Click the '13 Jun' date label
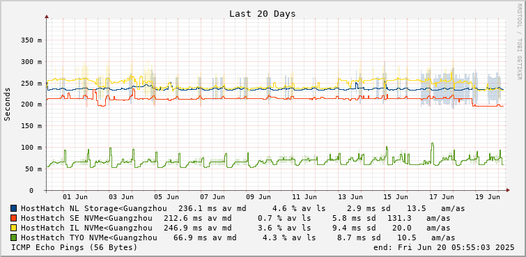The width and height of the screenshot is (526, 257). [350, 197]
